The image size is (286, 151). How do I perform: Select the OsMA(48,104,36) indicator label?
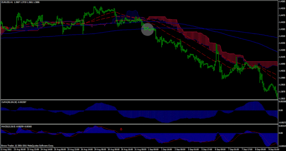[9, 102]
